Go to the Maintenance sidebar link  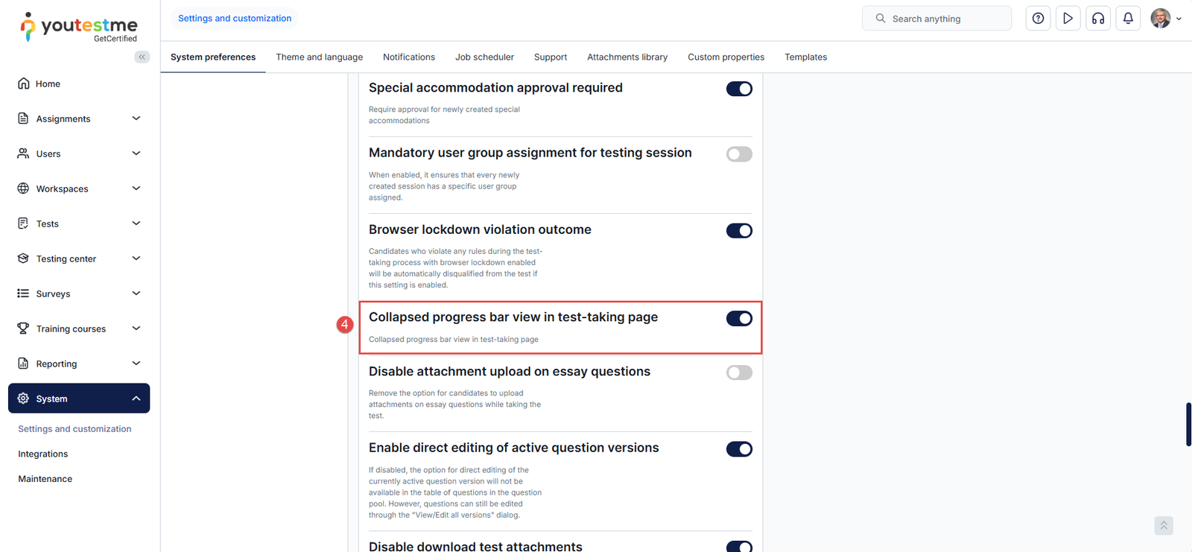click(45, 479)
